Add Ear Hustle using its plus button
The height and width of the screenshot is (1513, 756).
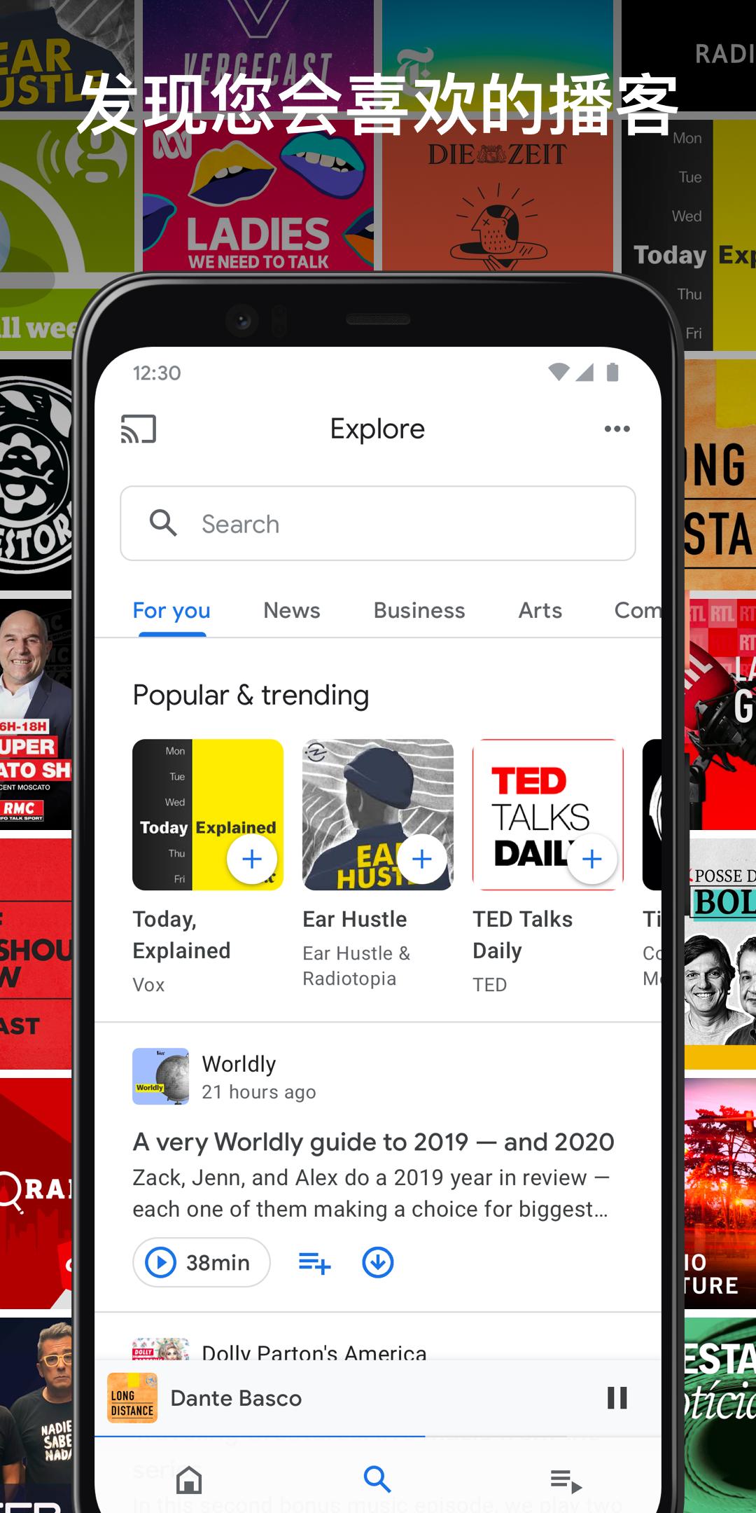[422, 859]
